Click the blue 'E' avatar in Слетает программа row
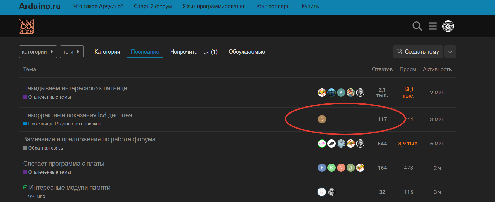Image resolution: width=495 pixels, height=202 pixels. [322, 168]
